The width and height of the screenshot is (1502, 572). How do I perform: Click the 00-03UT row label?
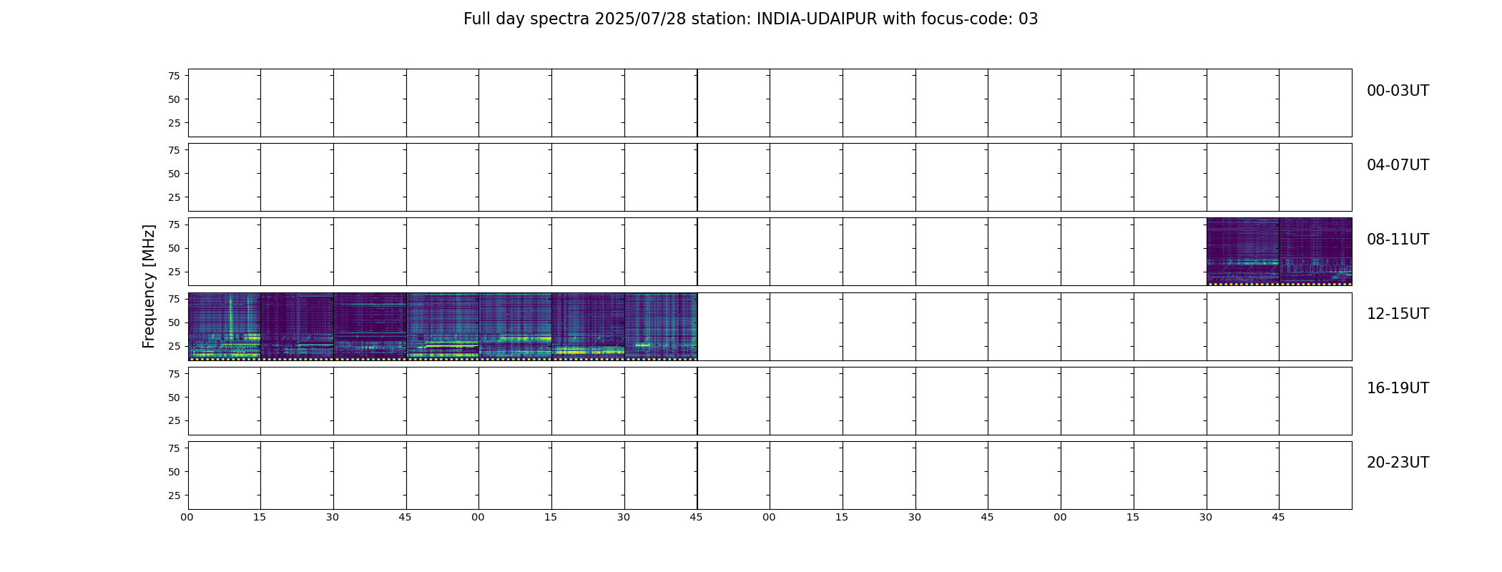click(x=1398, y=91)
